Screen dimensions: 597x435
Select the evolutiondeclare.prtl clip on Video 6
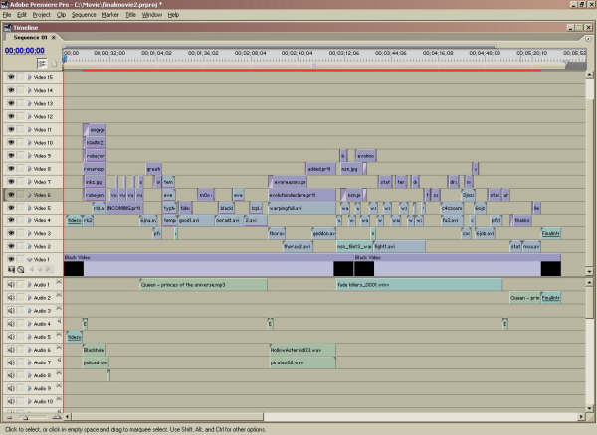click(x=301, y=195)
